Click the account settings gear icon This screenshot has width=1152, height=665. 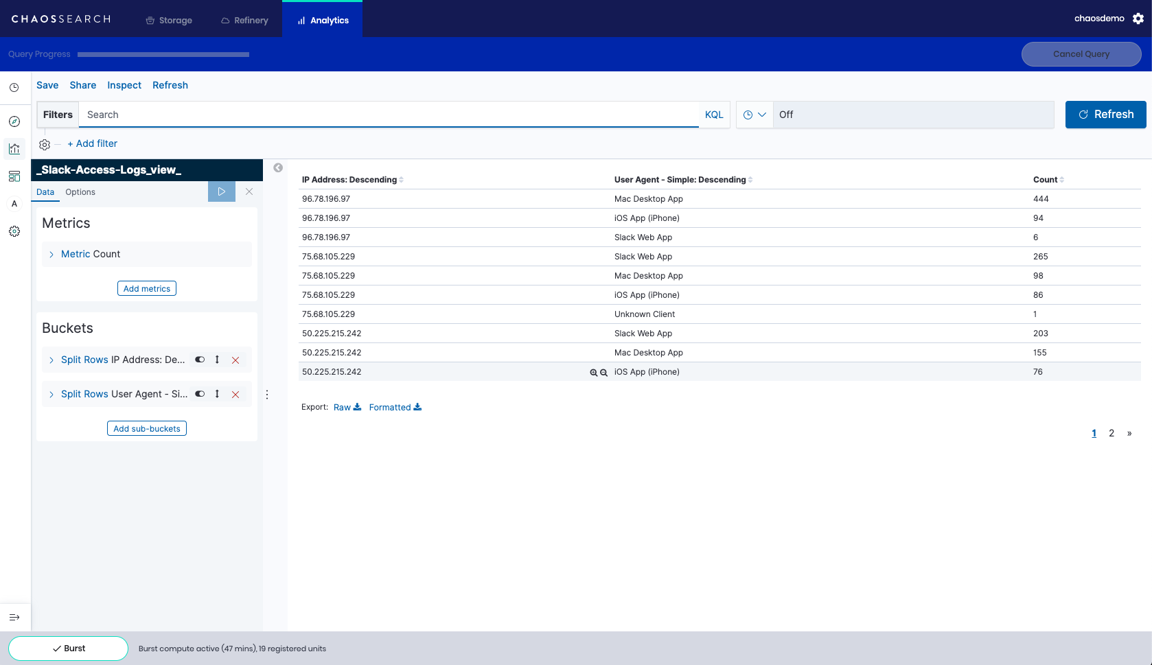coord(1138,19)
